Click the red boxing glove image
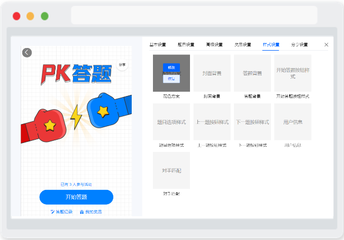This screenshot has height=240, width=344. pyautogui.click(x=43, y=126)
